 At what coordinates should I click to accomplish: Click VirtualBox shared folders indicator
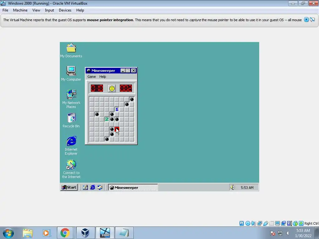point(271,223)
